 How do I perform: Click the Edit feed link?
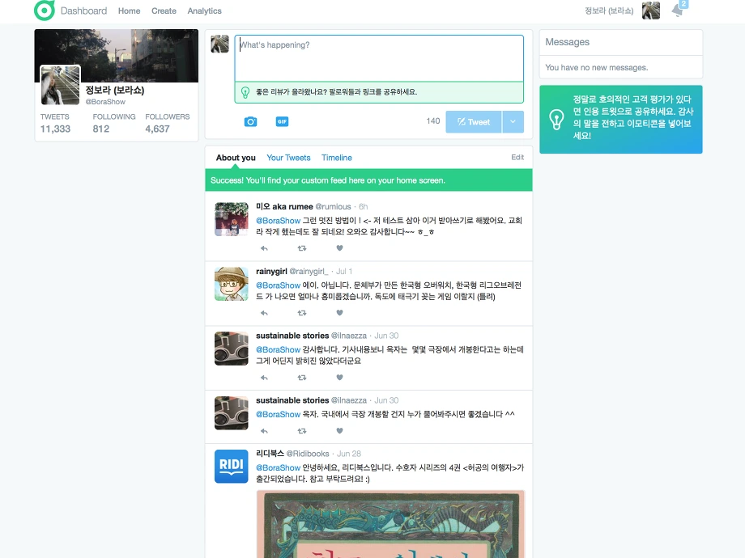coord(517,157)
